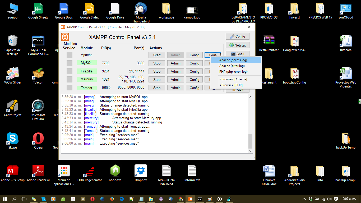
Task: Open Google Docs desktop shortcut
Action: coord(64,11)
